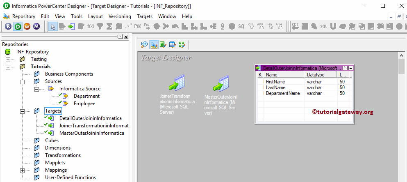Click the CDC toolbar icon
This screenshot has height=182, width=407.
tap(296, 26)
